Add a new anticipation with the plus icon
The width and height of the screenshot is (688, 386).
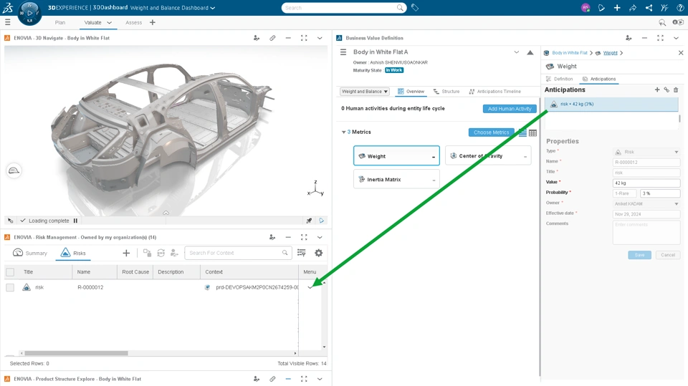[657, 90]
